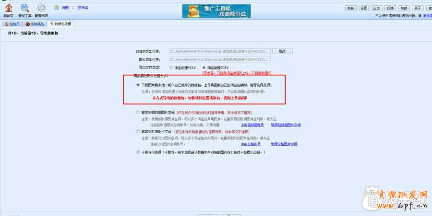The image size is (432, 216).
Task: Open the 日志 log button
Action: click(377, 8)
